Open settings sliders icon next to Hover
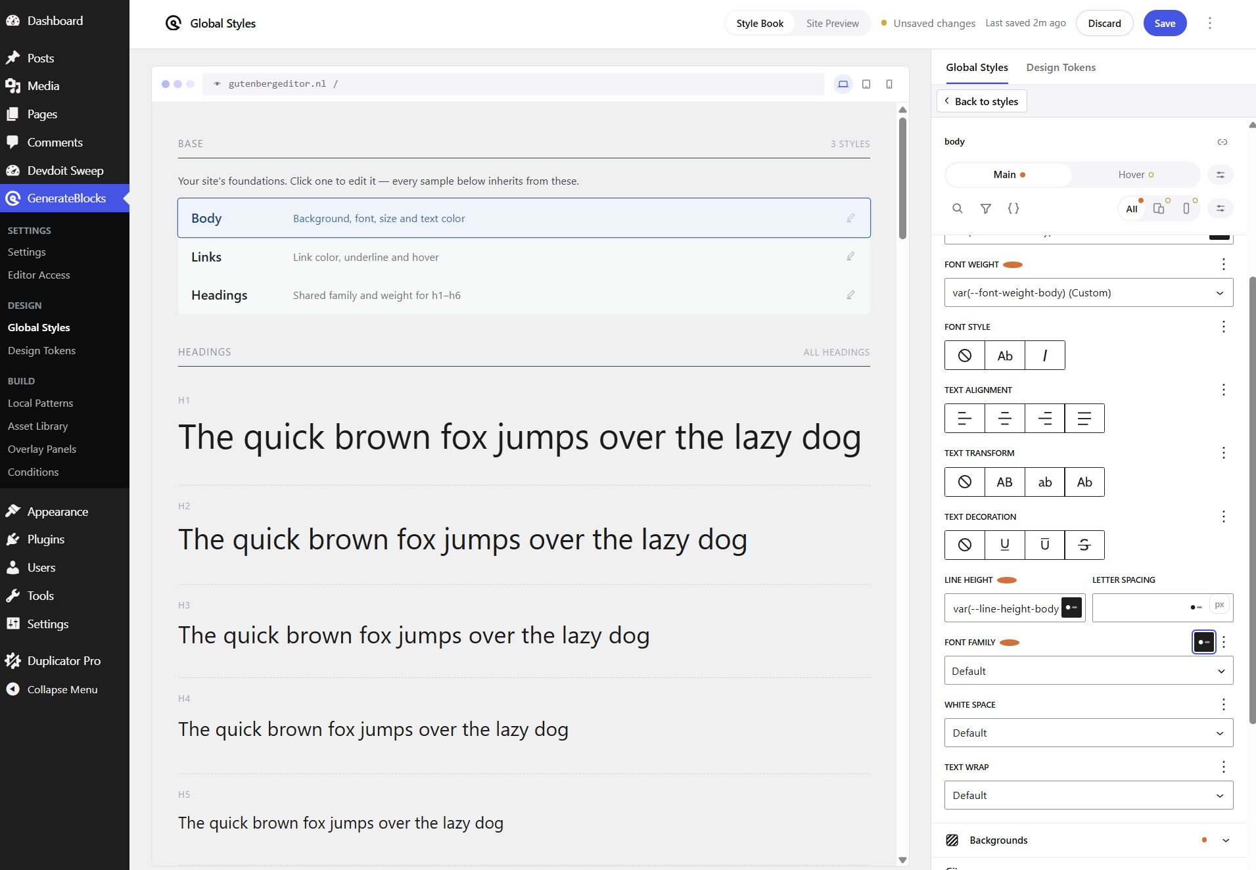Screen dimensions: 1256x870 coord(1221,175)
